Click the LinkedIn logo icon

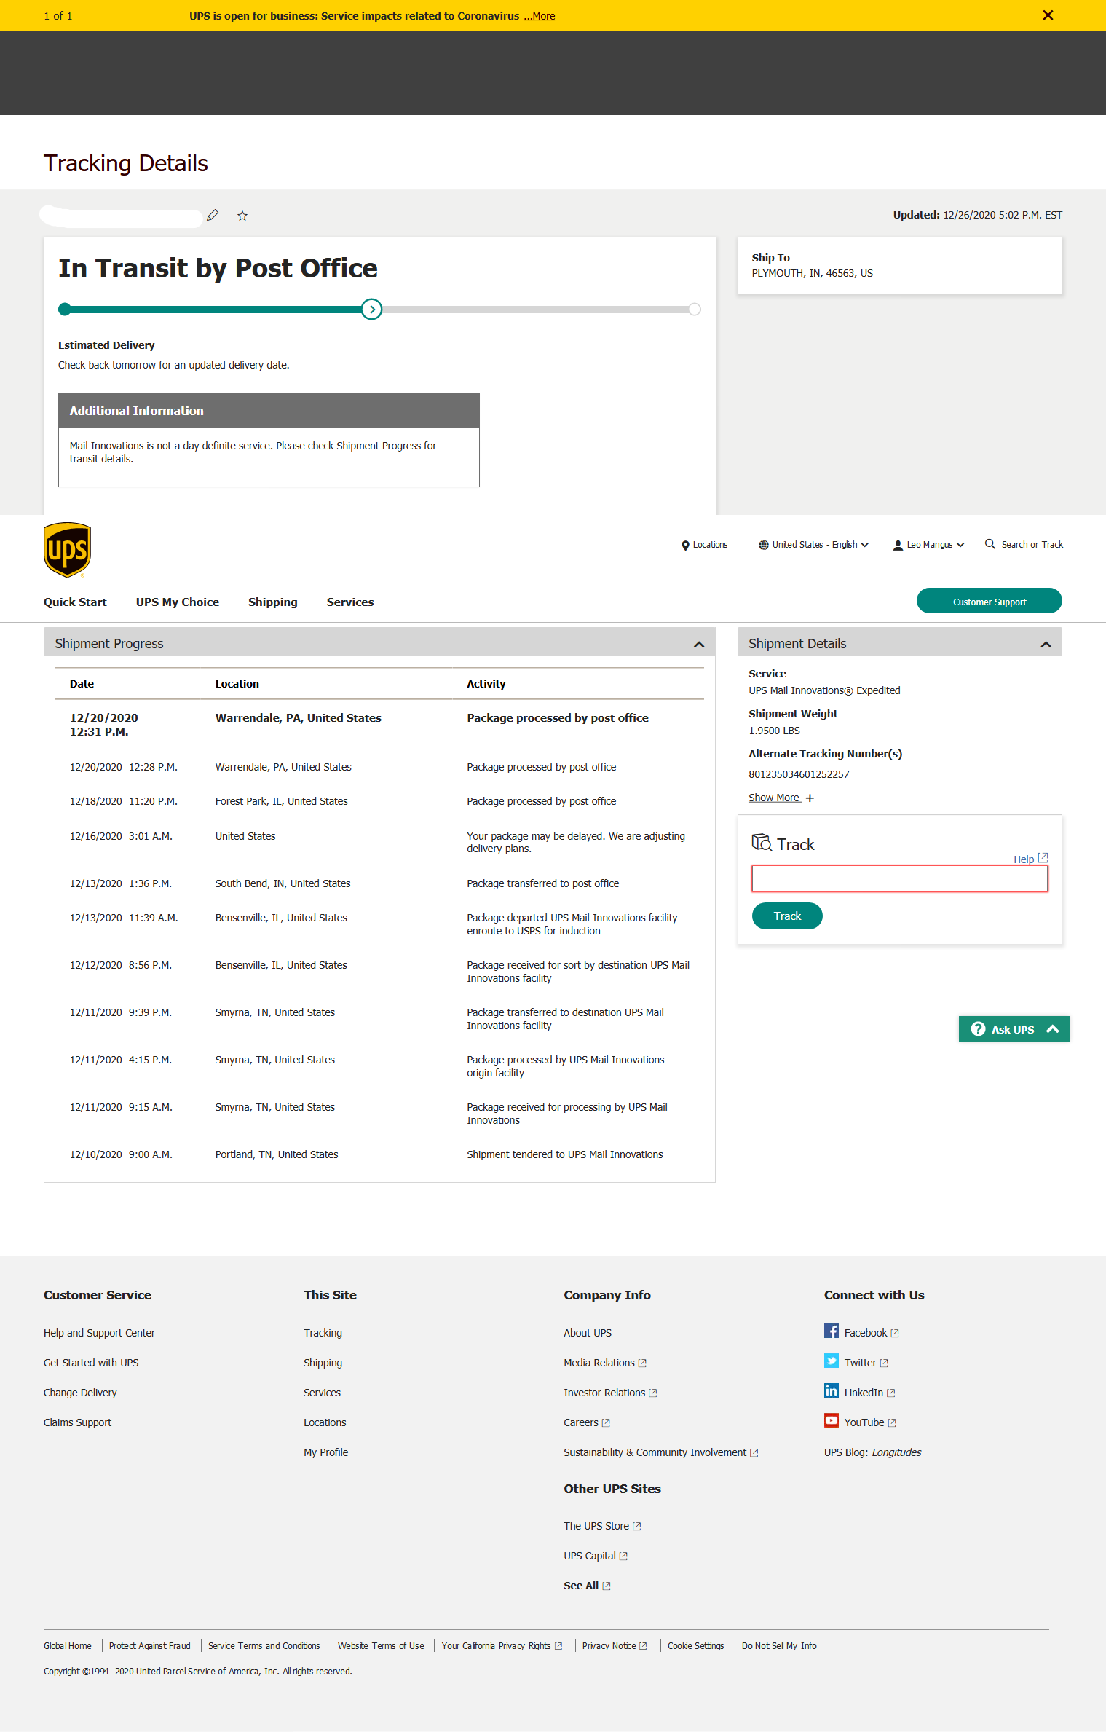tap(831, 1390)
